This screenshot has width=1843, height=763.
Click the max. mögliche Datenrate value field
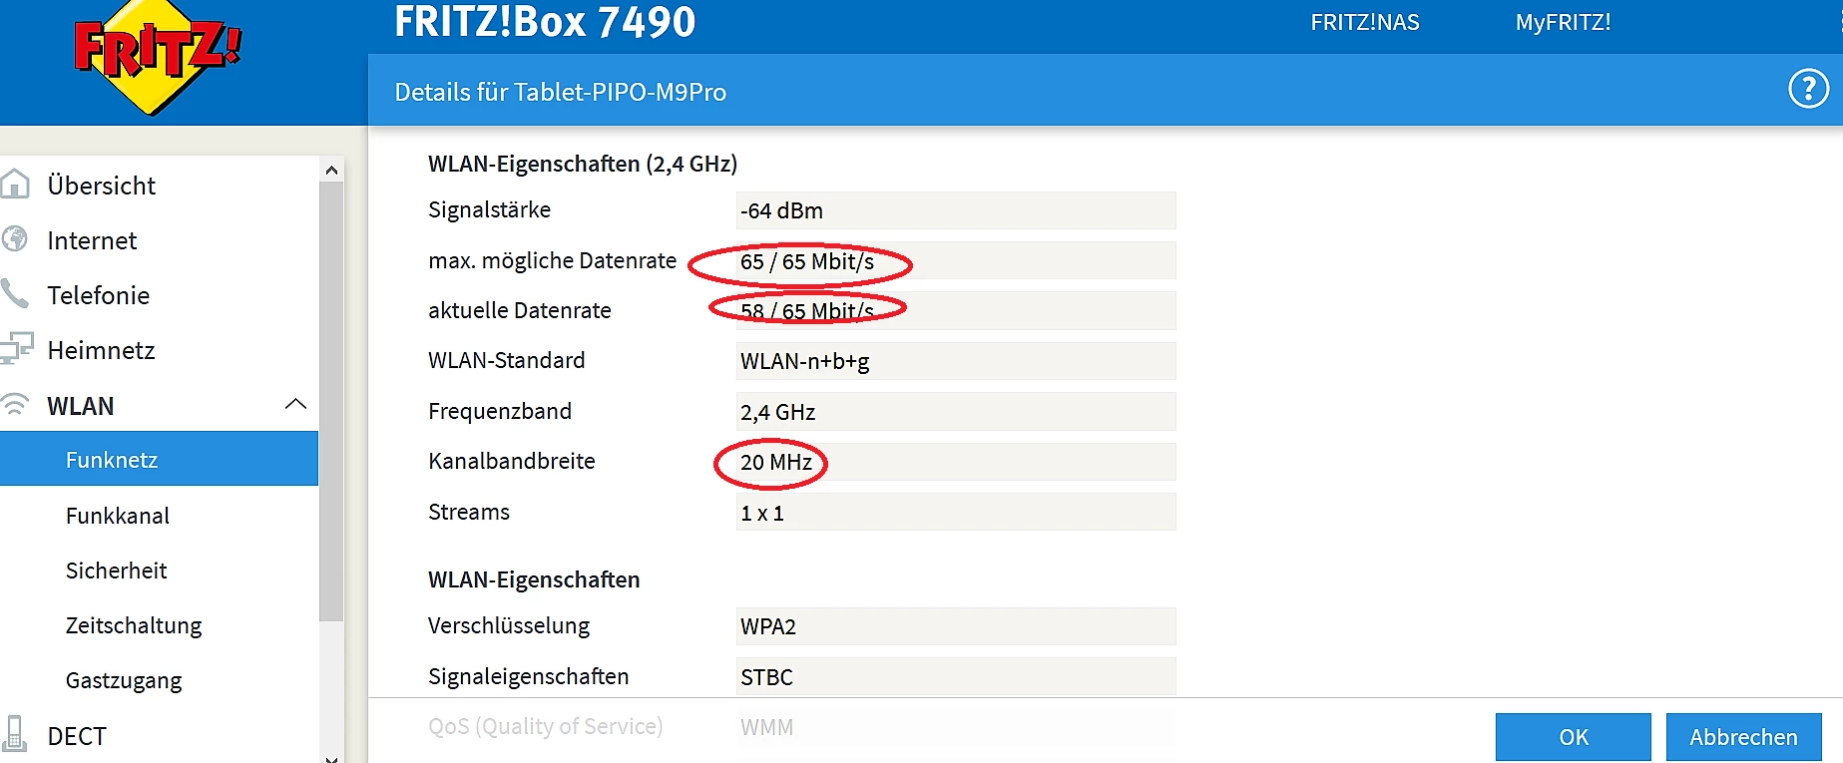pos(956,261)
